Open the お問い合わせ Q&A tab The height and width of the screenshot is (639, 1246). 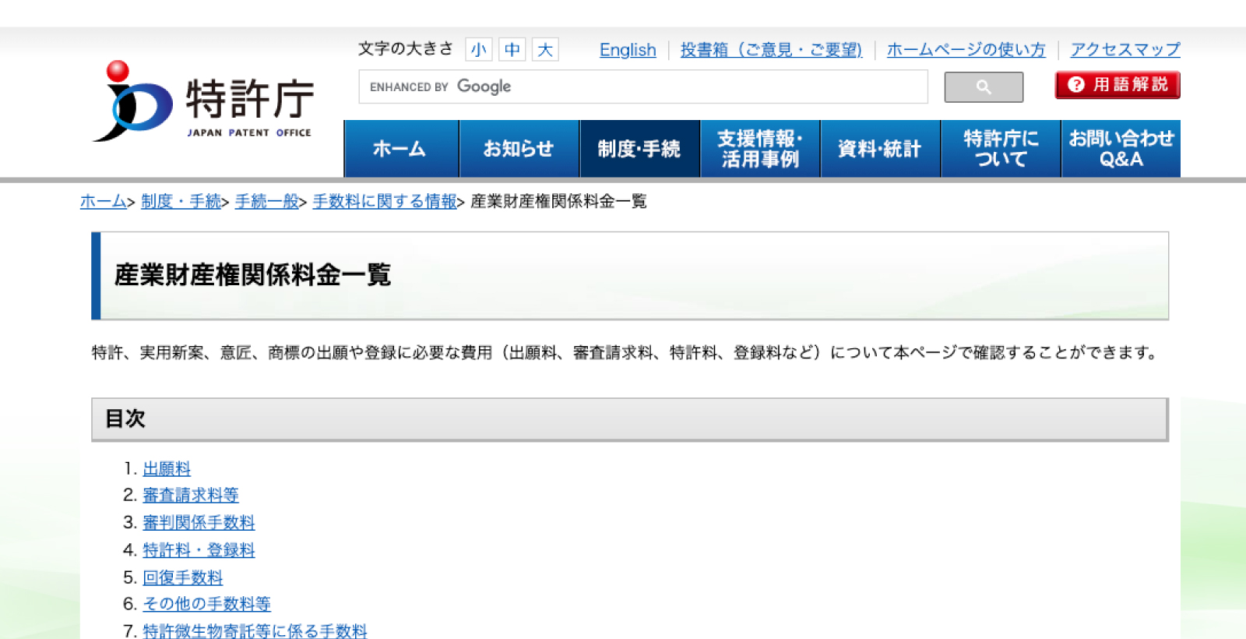[x=1121, y=149]
